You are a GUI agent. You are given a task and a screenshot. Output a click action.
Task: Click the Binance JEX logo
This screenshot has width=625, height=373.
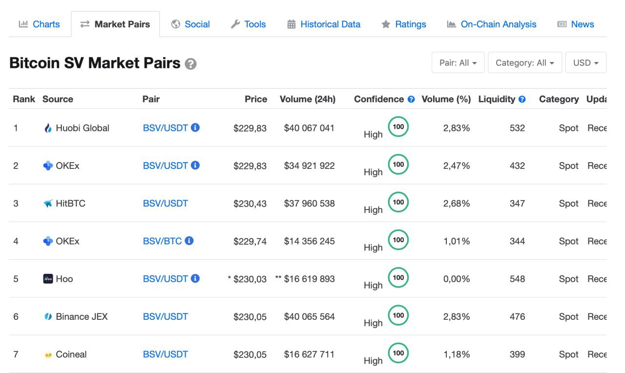tap(48, 317)
